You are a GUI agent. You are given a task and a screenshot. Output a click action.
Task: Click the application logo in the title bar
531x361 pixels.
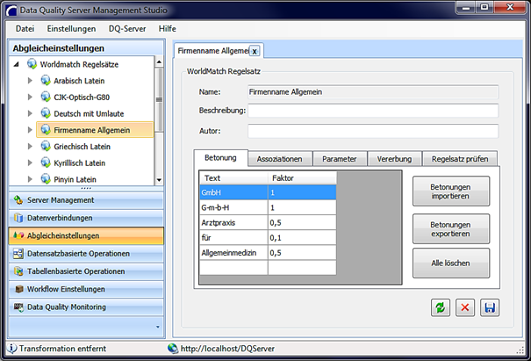pos(11,11)
